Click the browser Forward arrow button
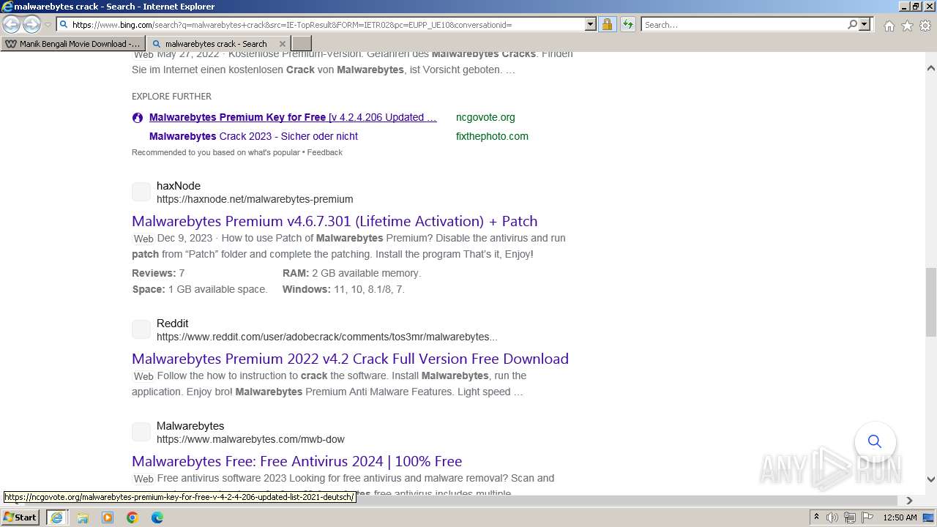The width and height of the screenshot is (937, 527). pyautogui.click(x=31, y=25)
